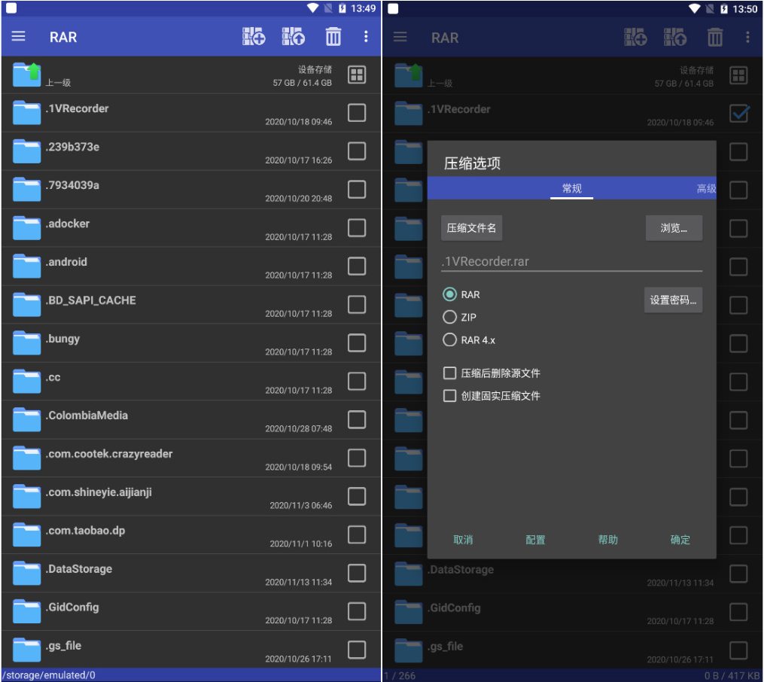This screenshot has height=682, width=764.
Task: Tap three-dot overflow icon in right toolbar
Action: point(747,37)
